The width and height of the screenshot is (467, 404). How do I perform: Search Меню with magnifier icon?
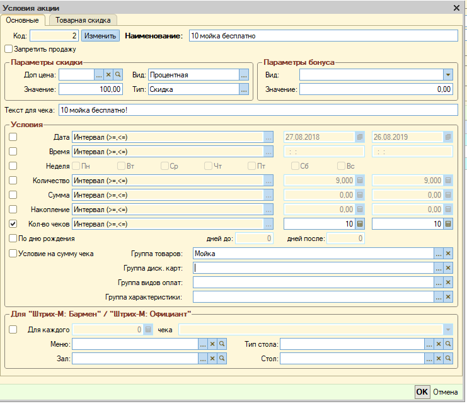point(222,344)
